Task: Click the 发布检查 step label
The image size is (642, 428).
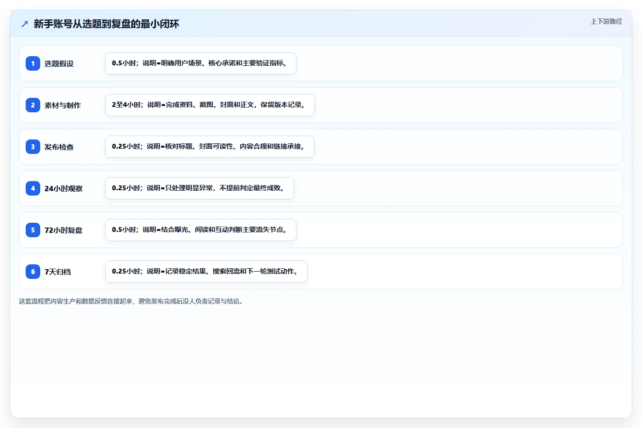Action: [x=59, y=147]
